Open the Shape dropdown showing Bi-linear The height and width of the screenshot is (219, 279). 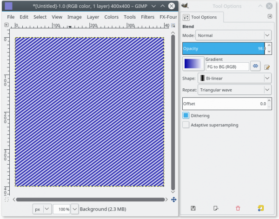234,78
